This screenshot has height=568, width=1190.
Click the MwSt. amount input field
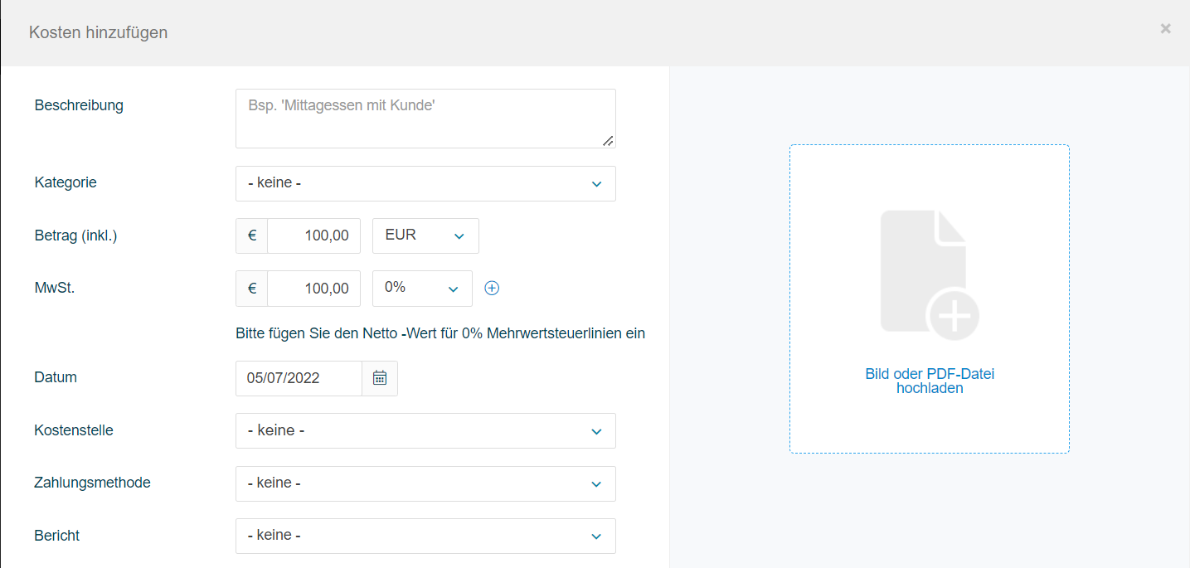tap(314, 288)
